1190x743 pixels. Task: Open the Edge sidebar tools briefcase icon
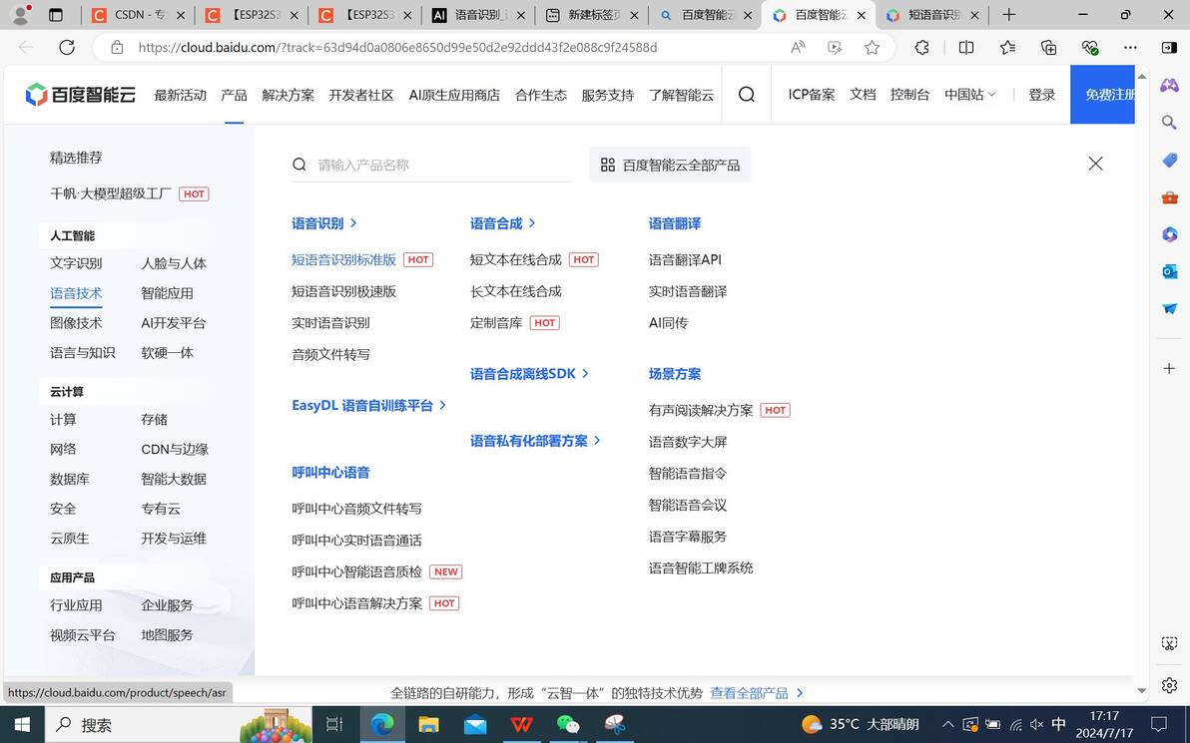(1169, 197)
